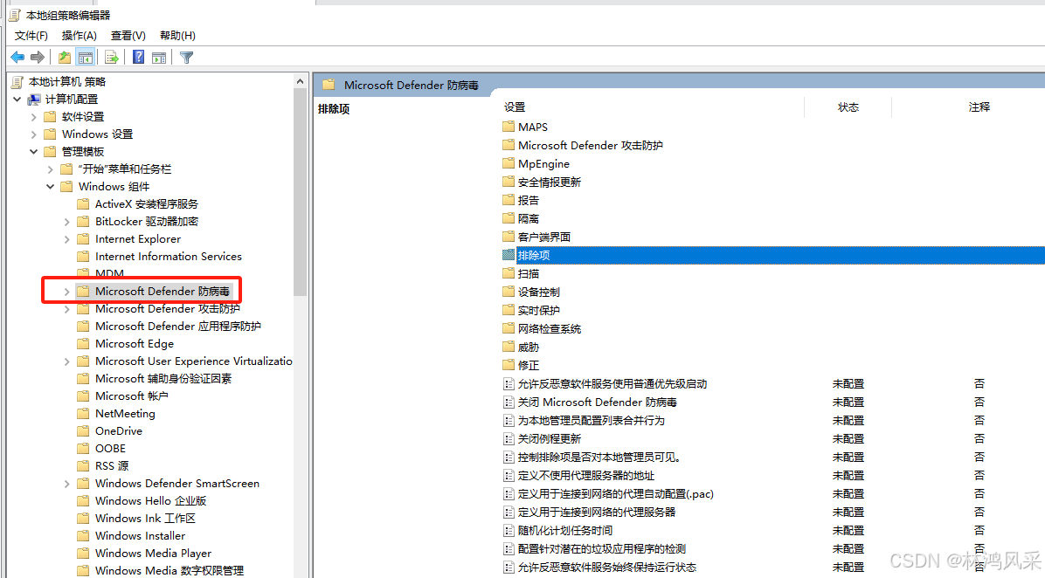
Task: Click the Microsoft Edge folder icon in tree
Action: (x=83, y=344)
